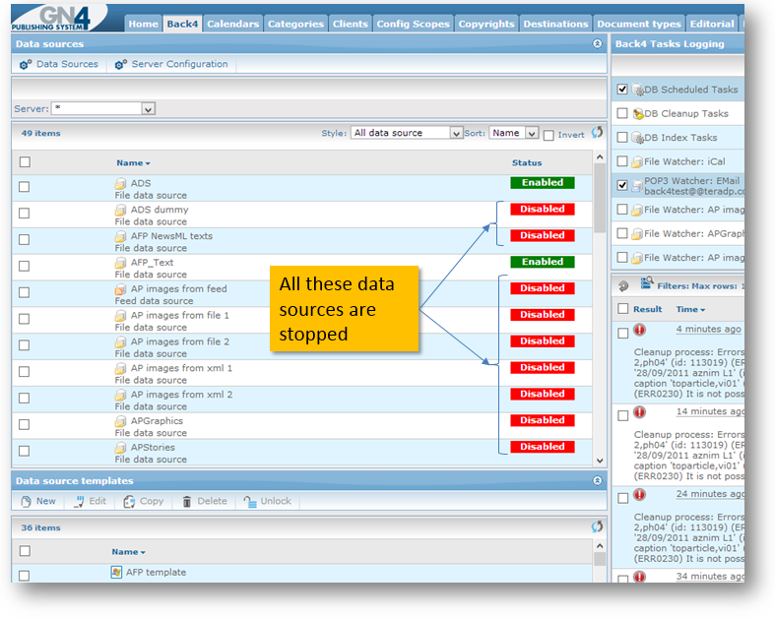The image size is (775, 618).
Task: Click the File Watcher: iCal icon
Action: (x=637, y=162)
